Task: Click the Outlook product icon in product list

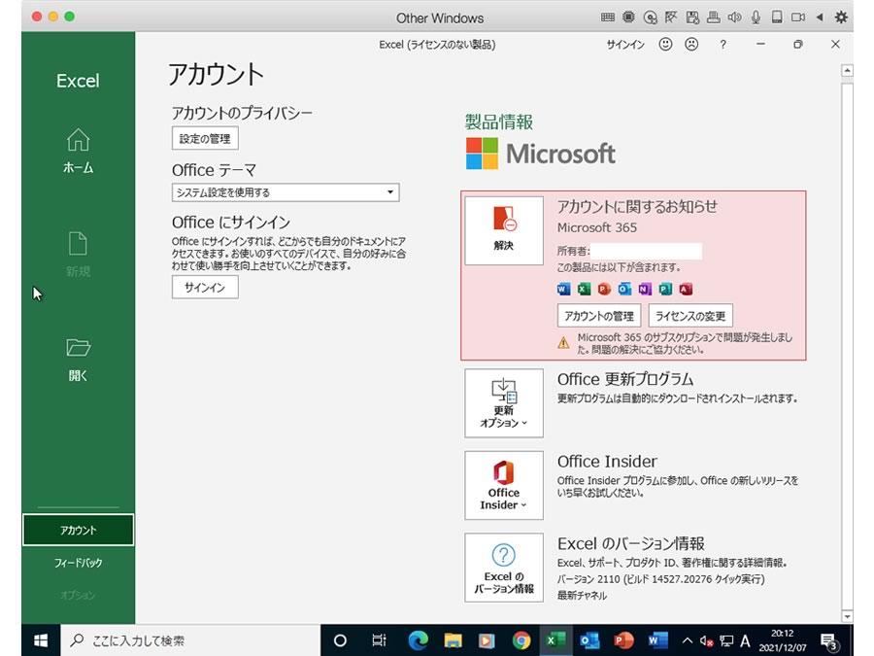Action: click(624, 289)
